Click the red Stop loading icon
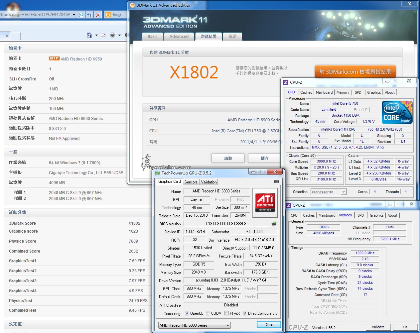 click(98, 15)
